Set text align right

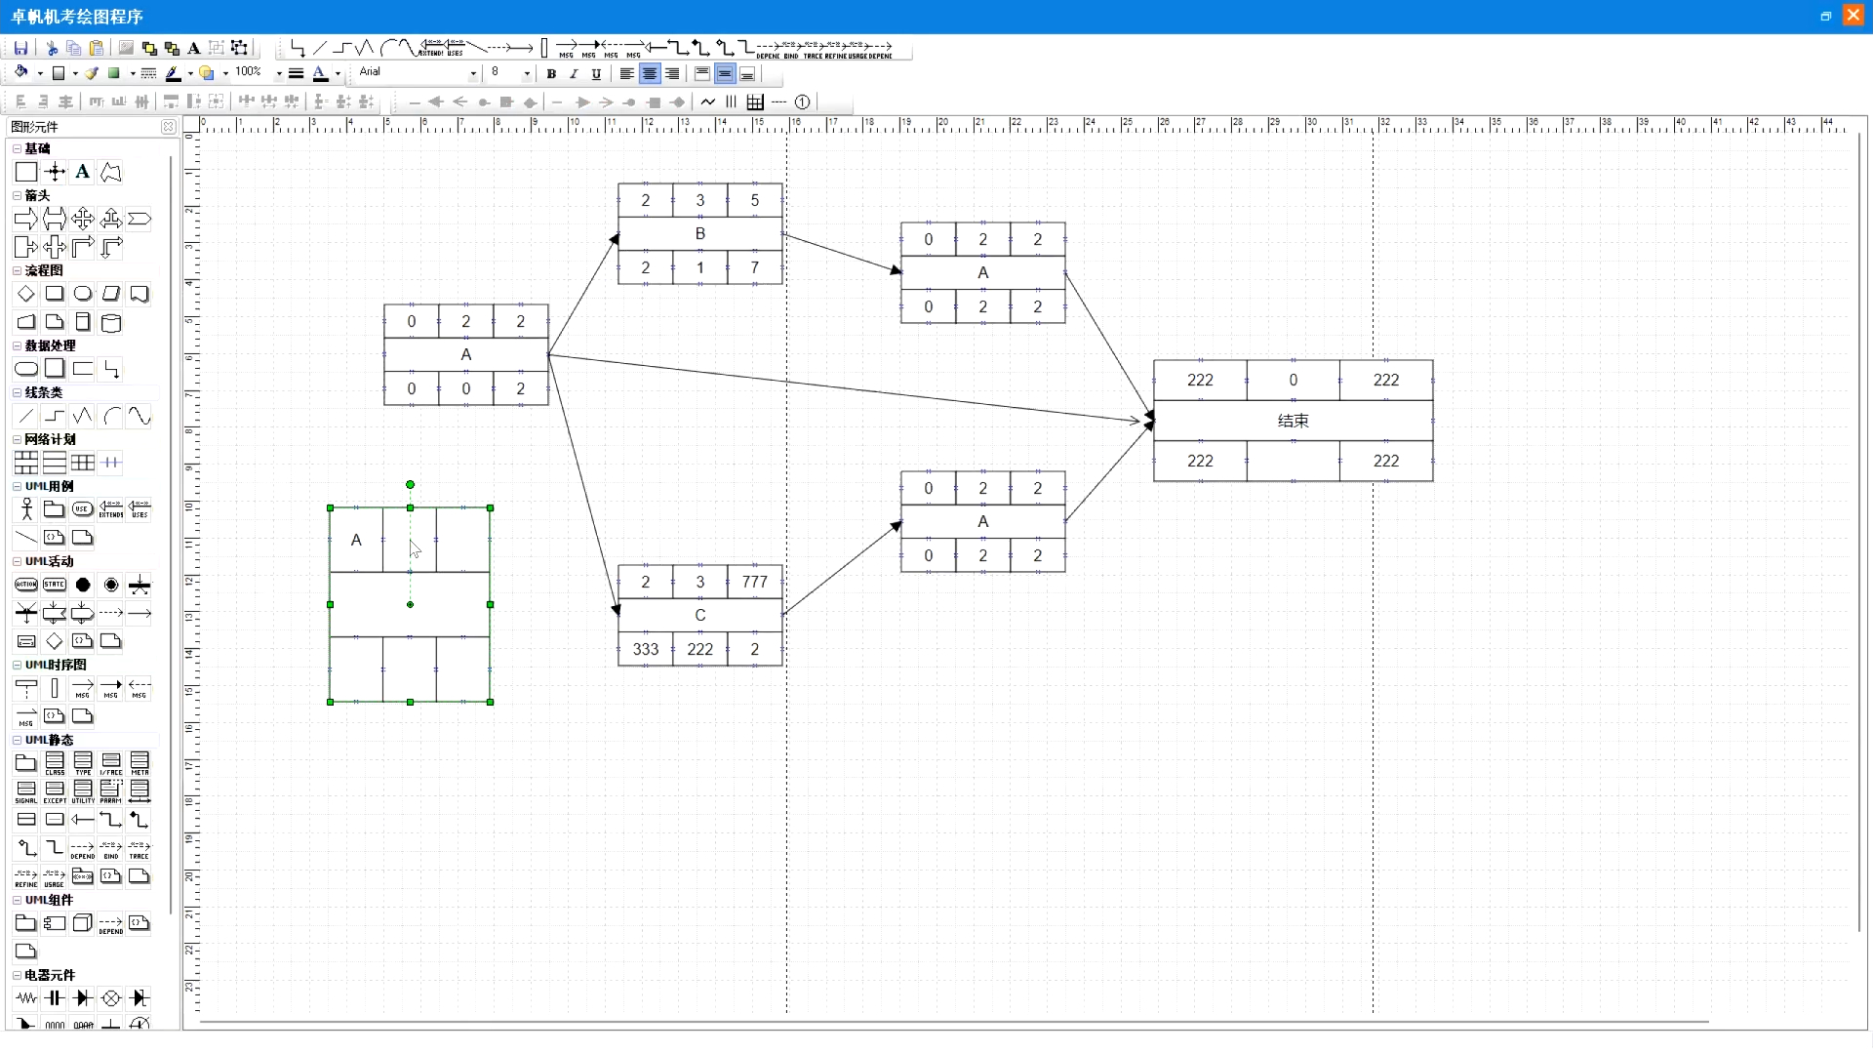pyautogui.click(x=672, y=73)
